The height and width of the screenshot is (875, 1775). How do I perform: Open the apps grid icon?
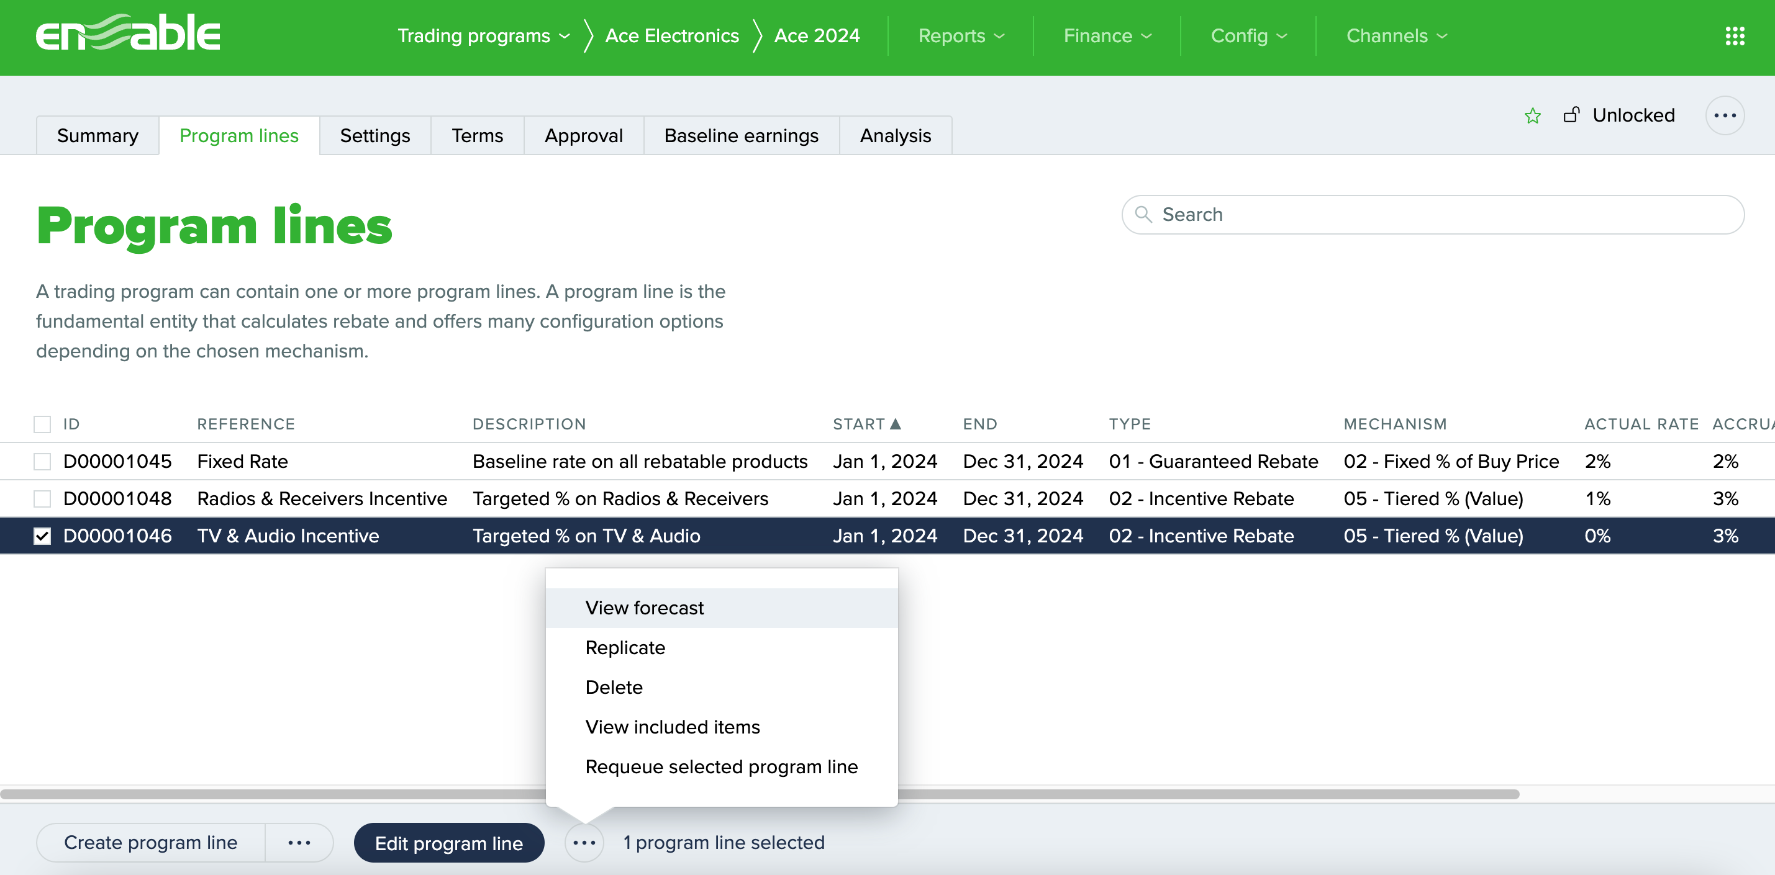click(1735, 36)
